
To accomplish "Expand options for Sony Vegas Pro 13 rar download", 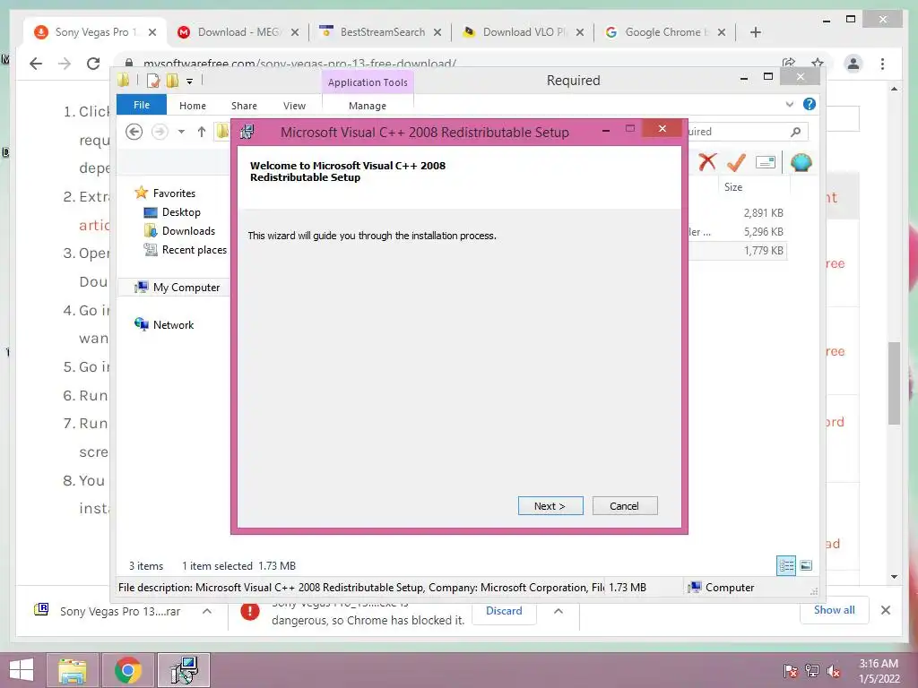I will [x=207, y=611].
